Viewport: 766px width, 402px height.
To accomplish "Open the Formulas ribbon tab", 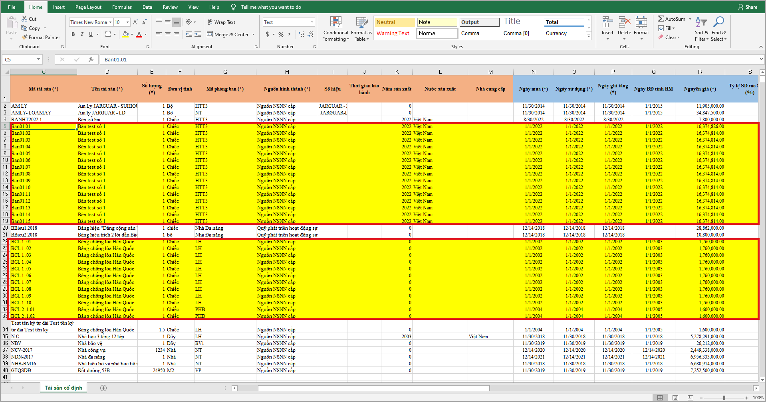I will pyautogui.click(x=122, y=7).
